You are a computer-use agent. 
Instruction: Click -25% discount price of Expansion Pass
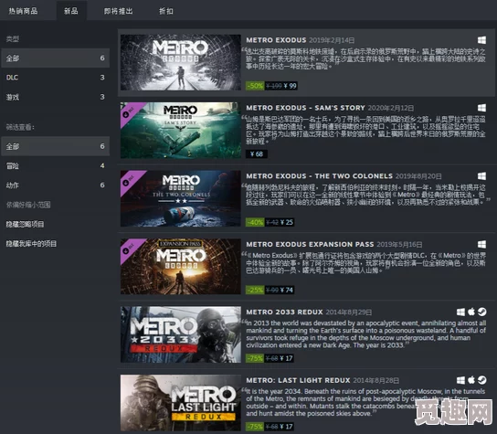[x=270, y=290]
